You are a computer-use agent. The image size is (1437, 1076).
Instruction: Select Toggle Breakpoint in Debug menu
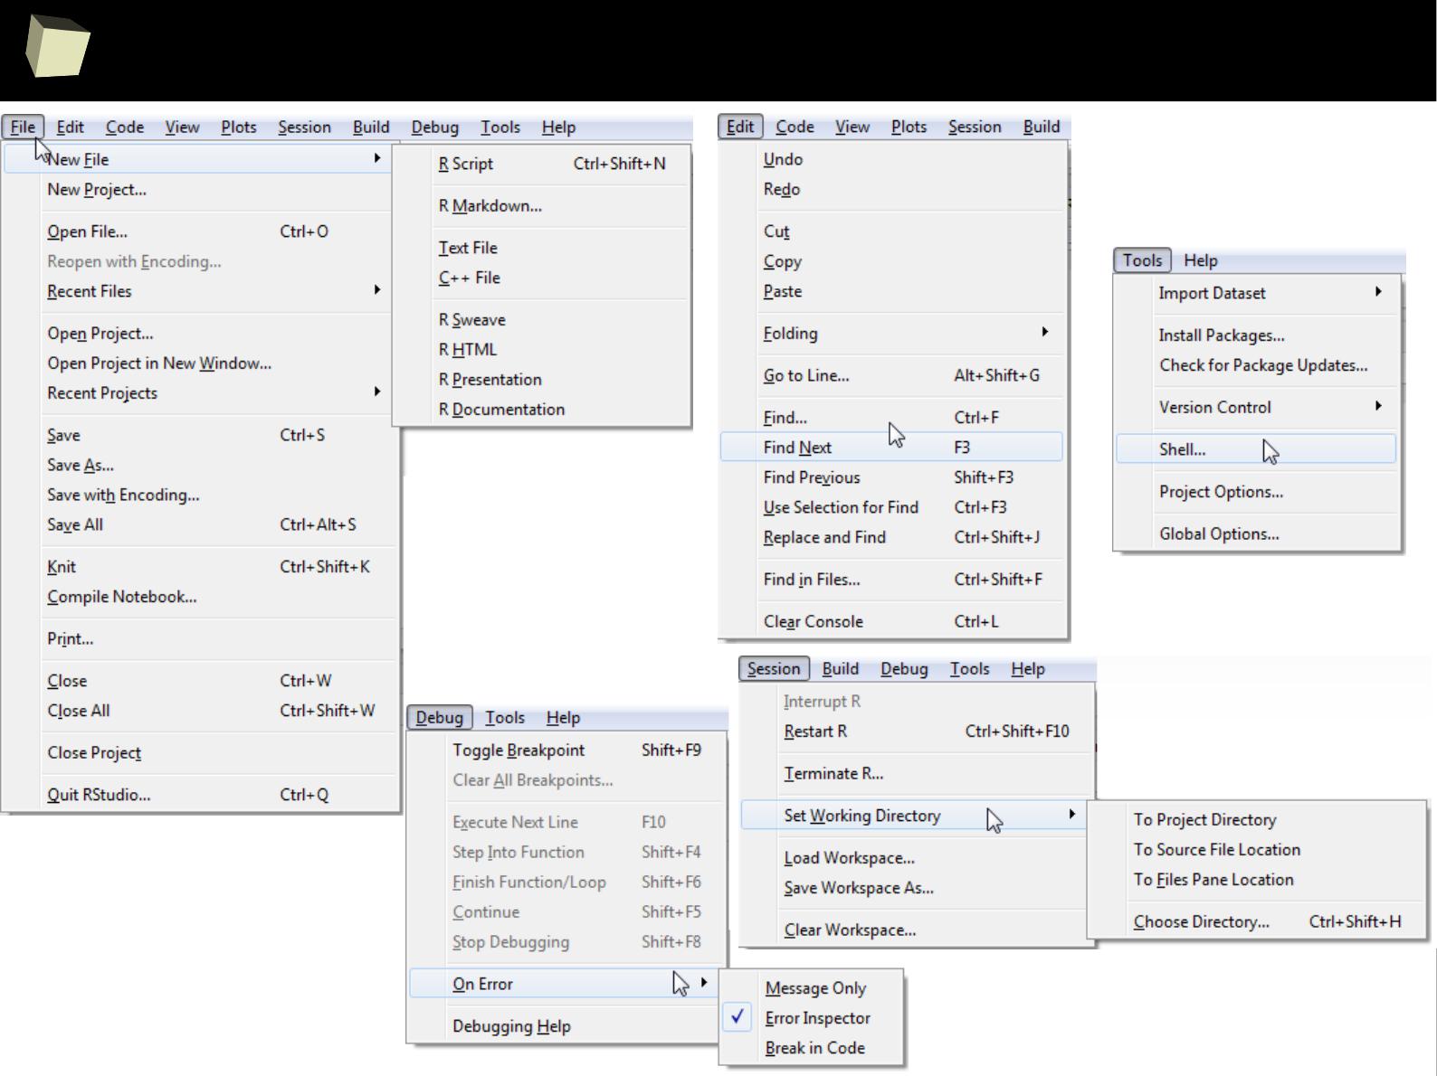click(x=519, y=750)
